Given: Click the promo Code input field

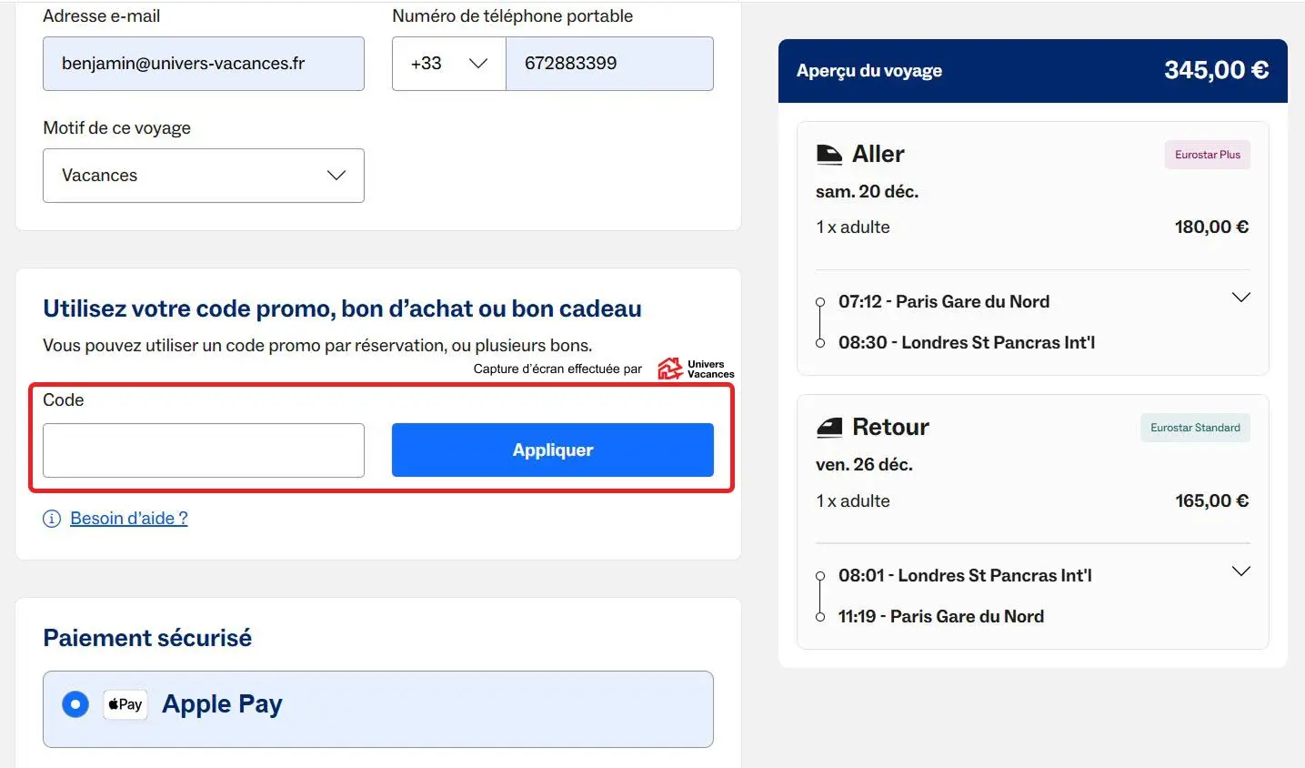Looking at the screenshot, I should coord(204,450).
